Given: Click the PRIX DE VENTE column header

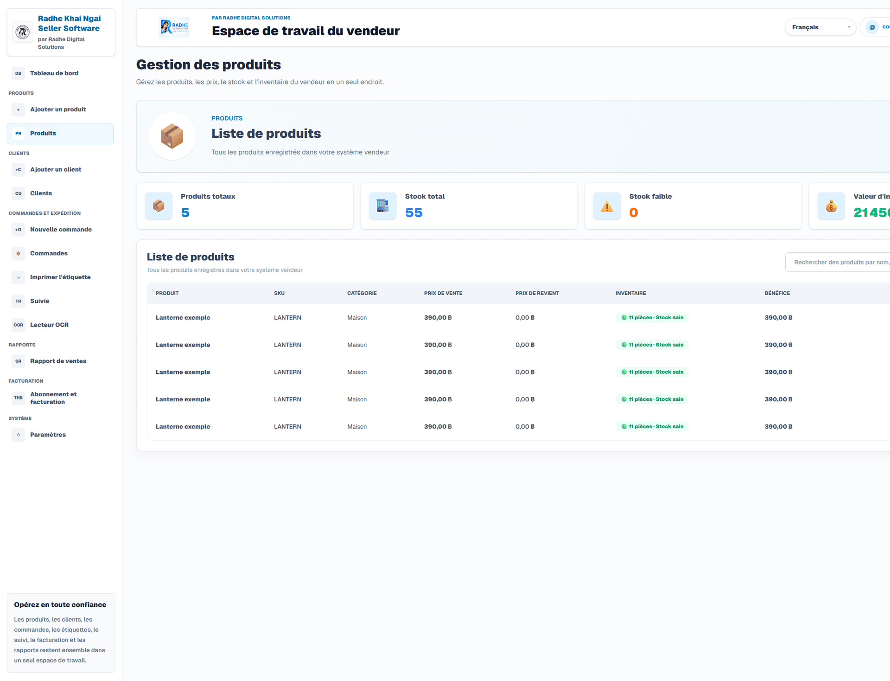Looking at the screenshot, I should click(443, 293).
